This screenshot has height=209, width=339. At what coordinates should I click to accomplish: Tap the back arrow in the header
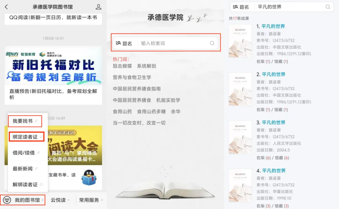point(6,7)
